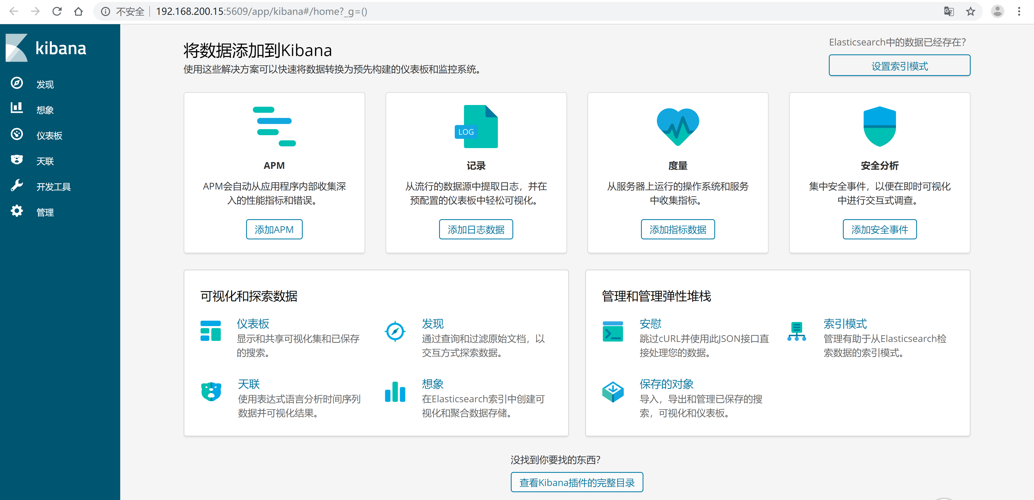Open Dev Tools wrench icon
Image resolution: width=1034 pixels, height=500 pixels.
coord(16,186)
